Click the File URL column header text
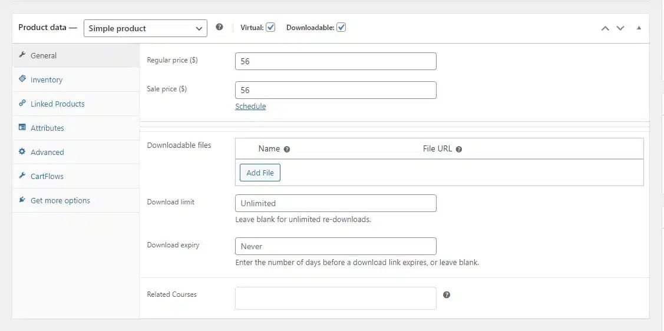The width and height of the screenshot is (664, 331). [x=437, y=148]
